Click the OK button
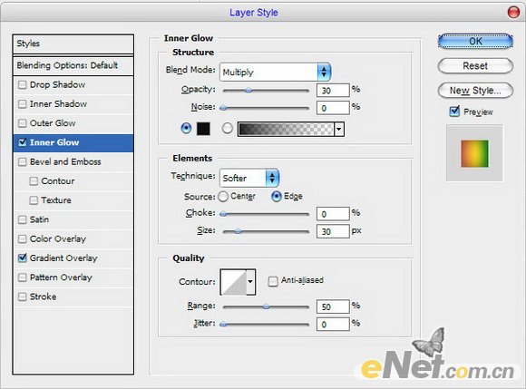The image size is (526, 389). 475,41
